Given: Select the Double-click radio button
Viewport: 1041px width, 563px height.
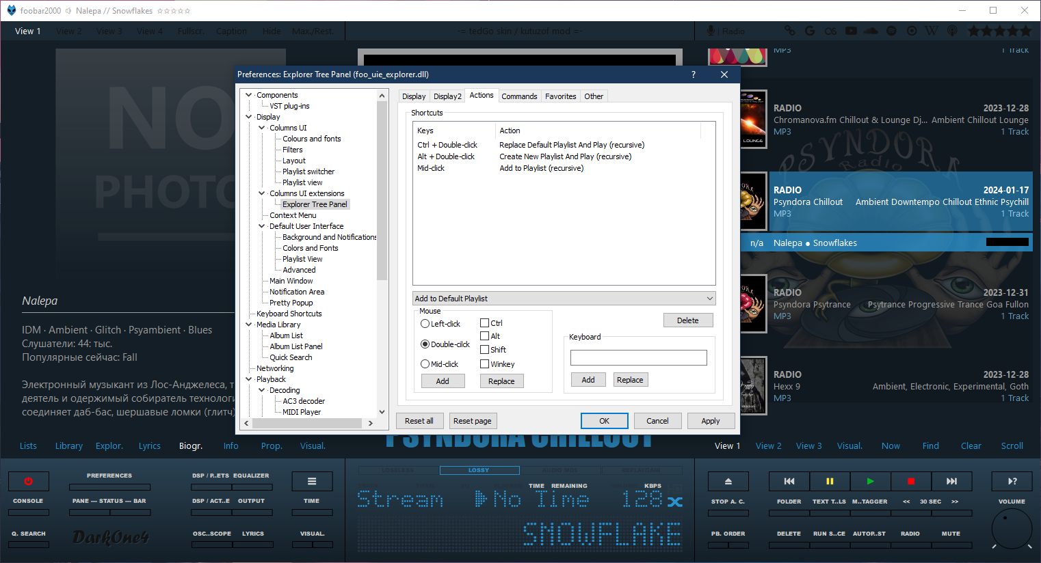Looking at the screenshot, I should pyautogui.click(x=425, y=344).
